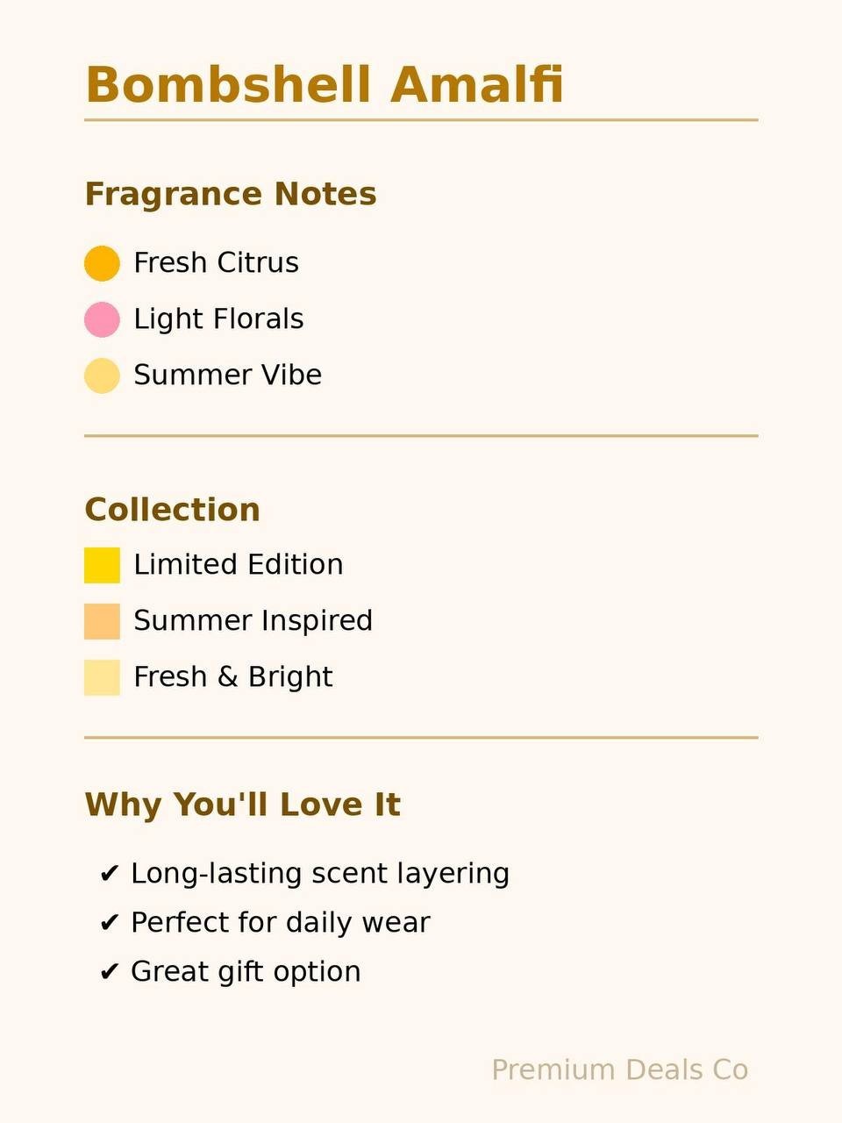The width and height of the screenshot is (842, 1123).
Task: Click the Why You'll Love It heading
Action: (243, 805)
